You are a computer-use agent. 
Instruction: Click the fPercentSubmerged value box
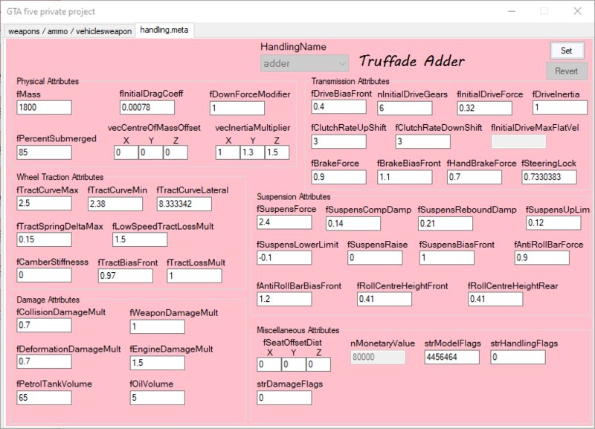[x=44, y=152]
